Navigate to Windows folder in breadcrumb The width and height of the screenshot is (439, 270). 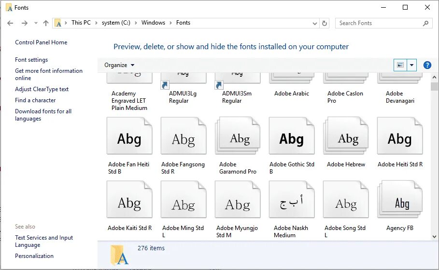pyautogui.click(x=153, y=23)
